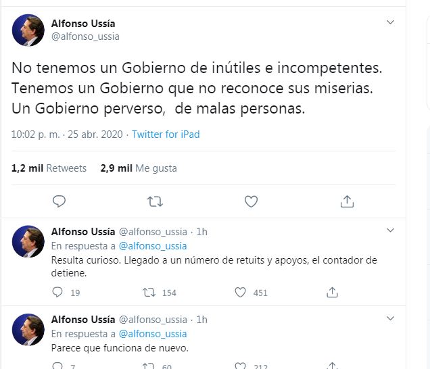Open the 'Twitter for iPad' source link
This screenshot has height=369, width=430.
(166, 134)
